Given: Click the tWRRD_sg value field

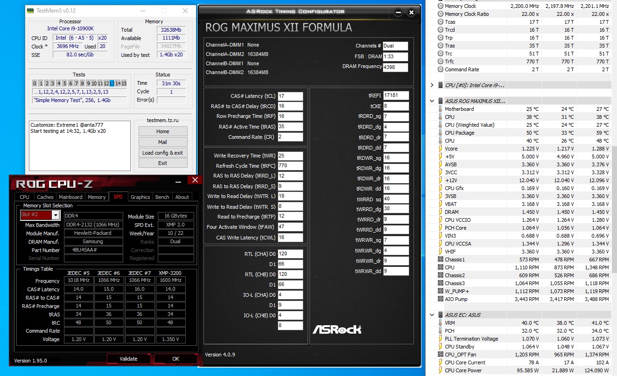Looking at the screenshot, I should [396, 199].
